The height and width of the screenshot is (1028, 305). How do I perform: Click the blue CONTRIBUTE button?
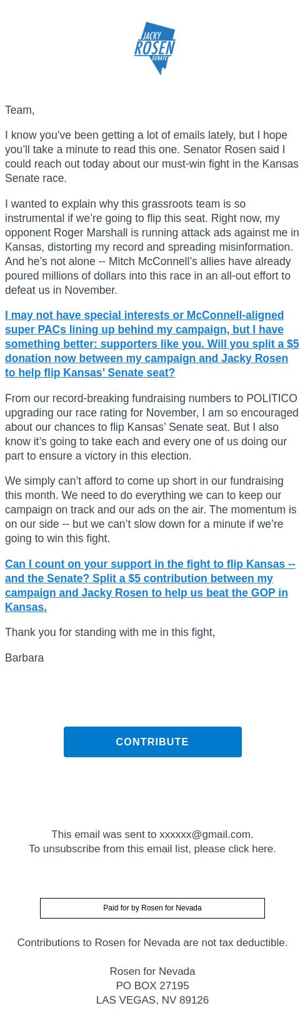click(152, 742)
